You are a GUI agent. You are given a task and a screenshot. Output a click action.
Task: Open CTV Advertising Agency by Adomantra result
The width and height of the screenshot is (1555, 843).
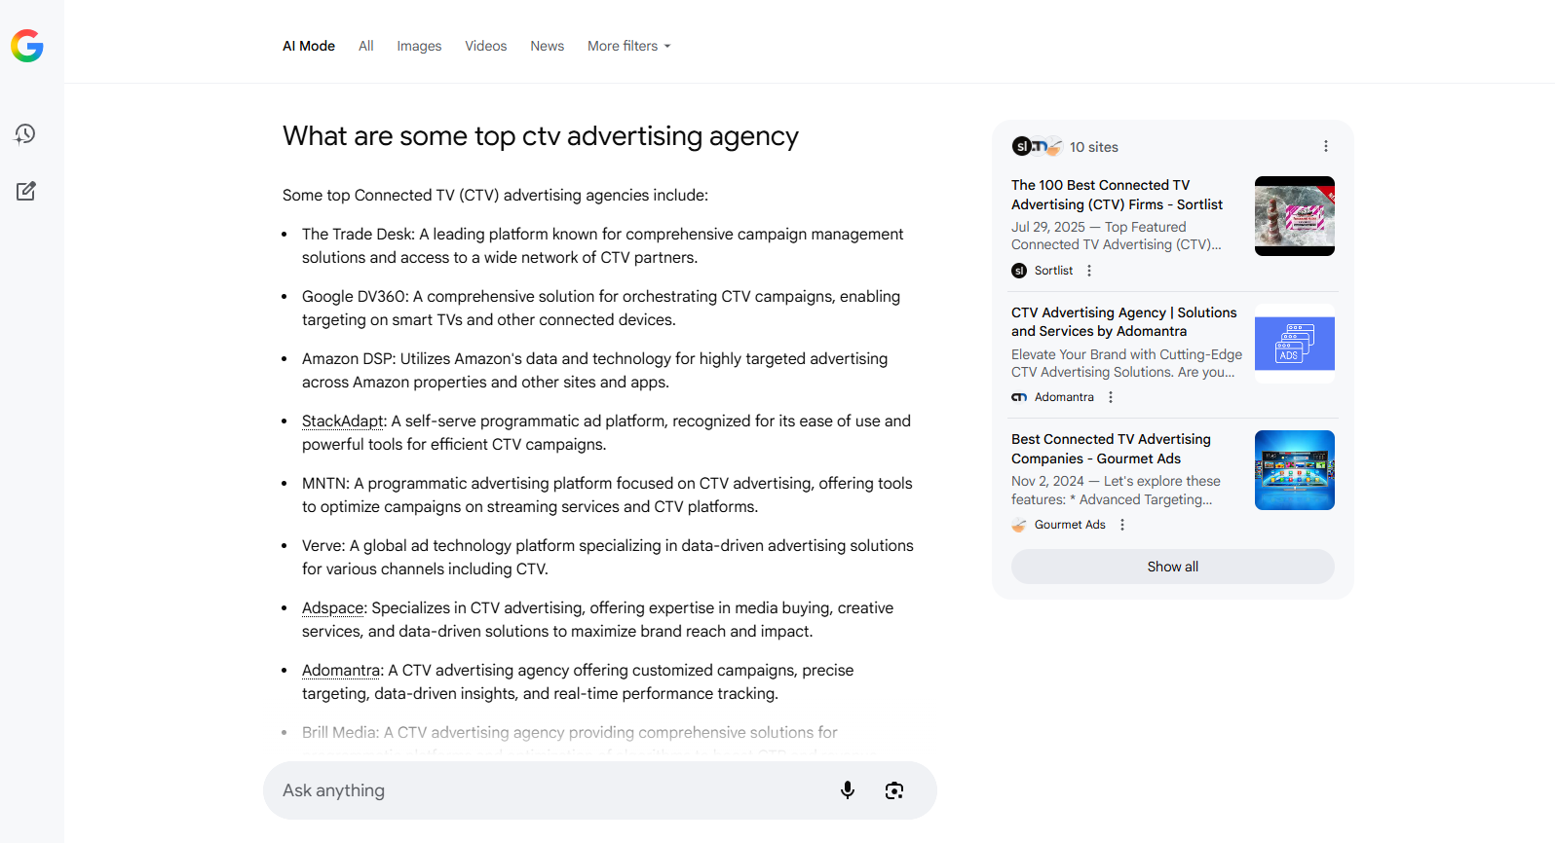[1124, 322]
